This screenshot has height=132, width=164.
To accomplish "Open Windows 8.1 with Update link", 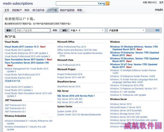I will (122, 92).
